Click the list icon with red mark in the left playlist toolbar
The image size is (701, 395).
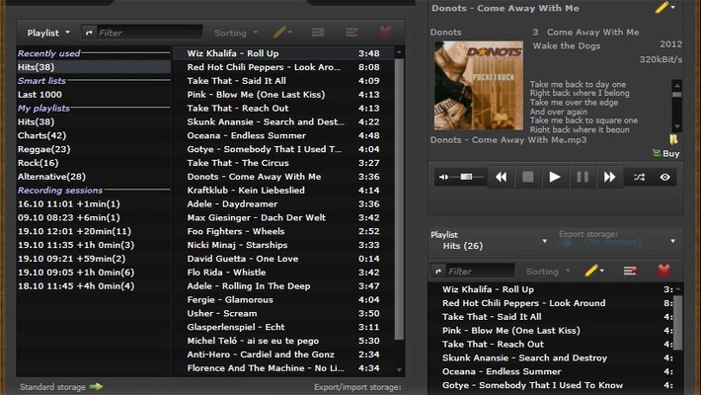pos(351,33)
